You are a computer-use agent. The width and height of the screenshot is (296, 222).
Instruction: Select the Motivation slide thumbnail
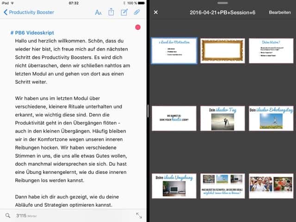174,50
